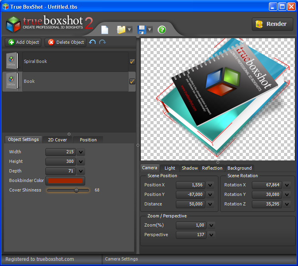Open the Perspective value dropdown
The height and width of the screenshot is (266, 298).
pyautogui.click(x=211, y=235)
